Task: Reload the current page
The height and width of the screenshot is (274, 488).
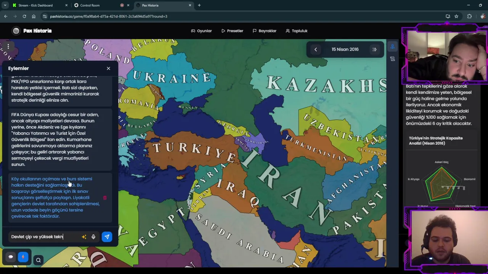Action: click(24, 16)
